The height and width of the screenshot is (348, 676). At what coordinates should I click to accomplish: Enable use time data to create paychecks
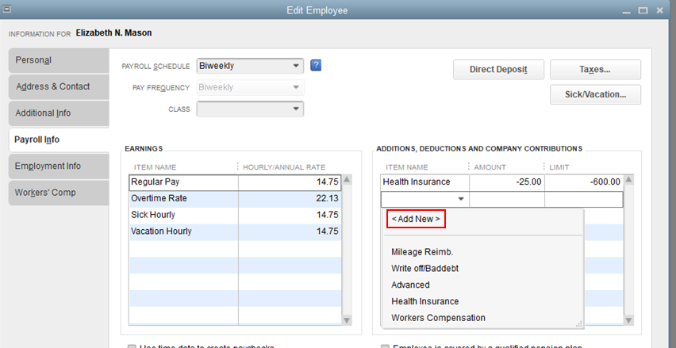click(132, 346)
